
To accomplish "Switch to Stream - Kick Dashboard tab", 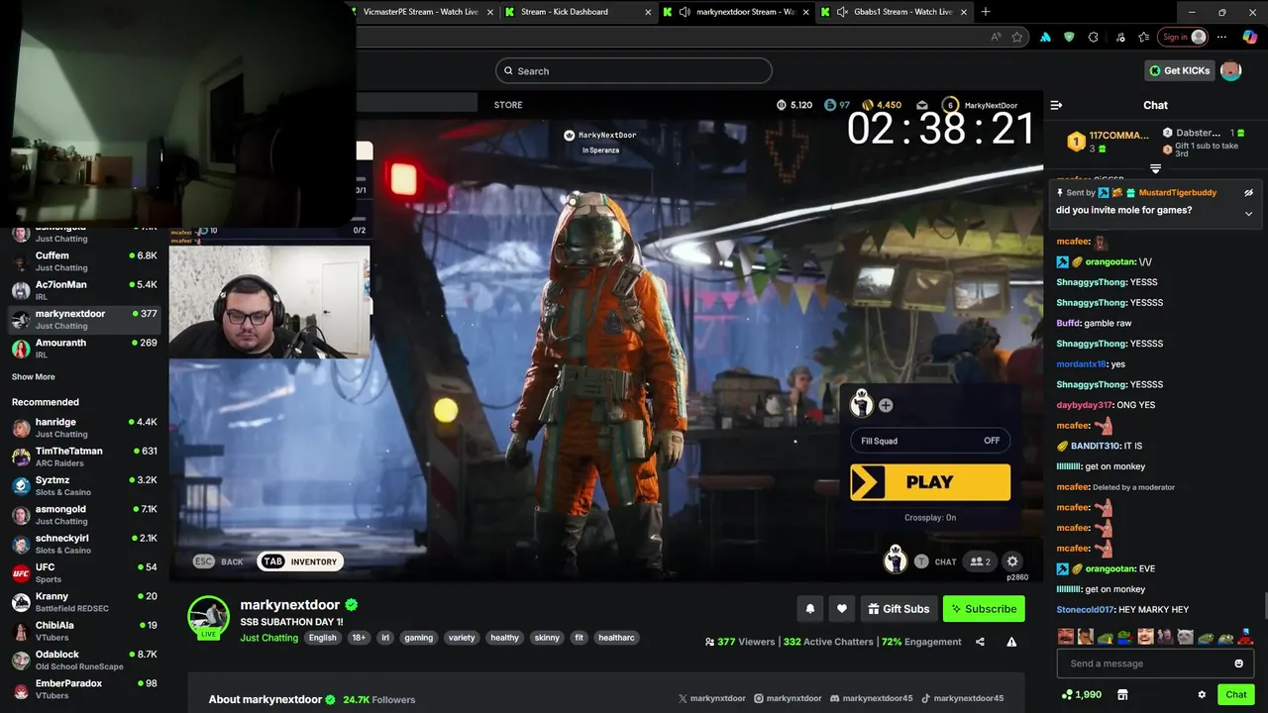I will pos(579,12).
